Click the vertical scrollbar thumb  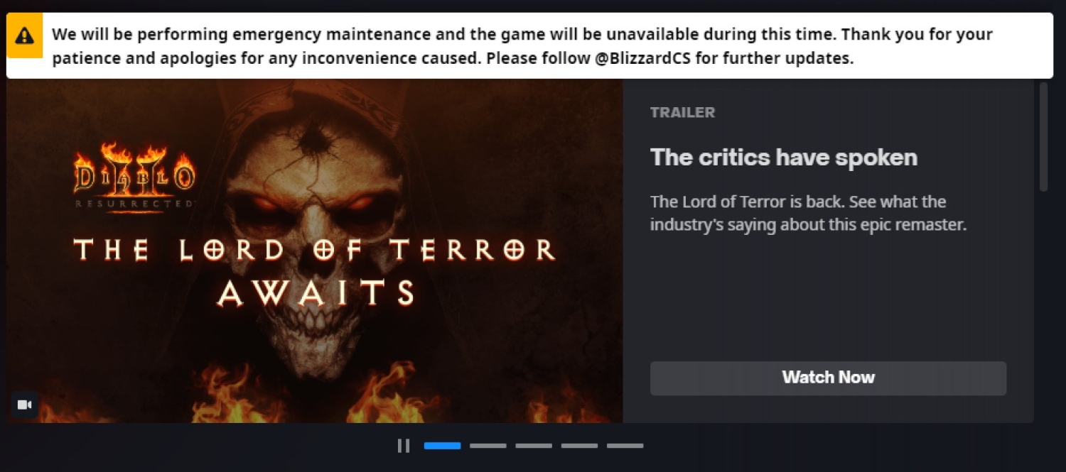[x=1043, y=136]
